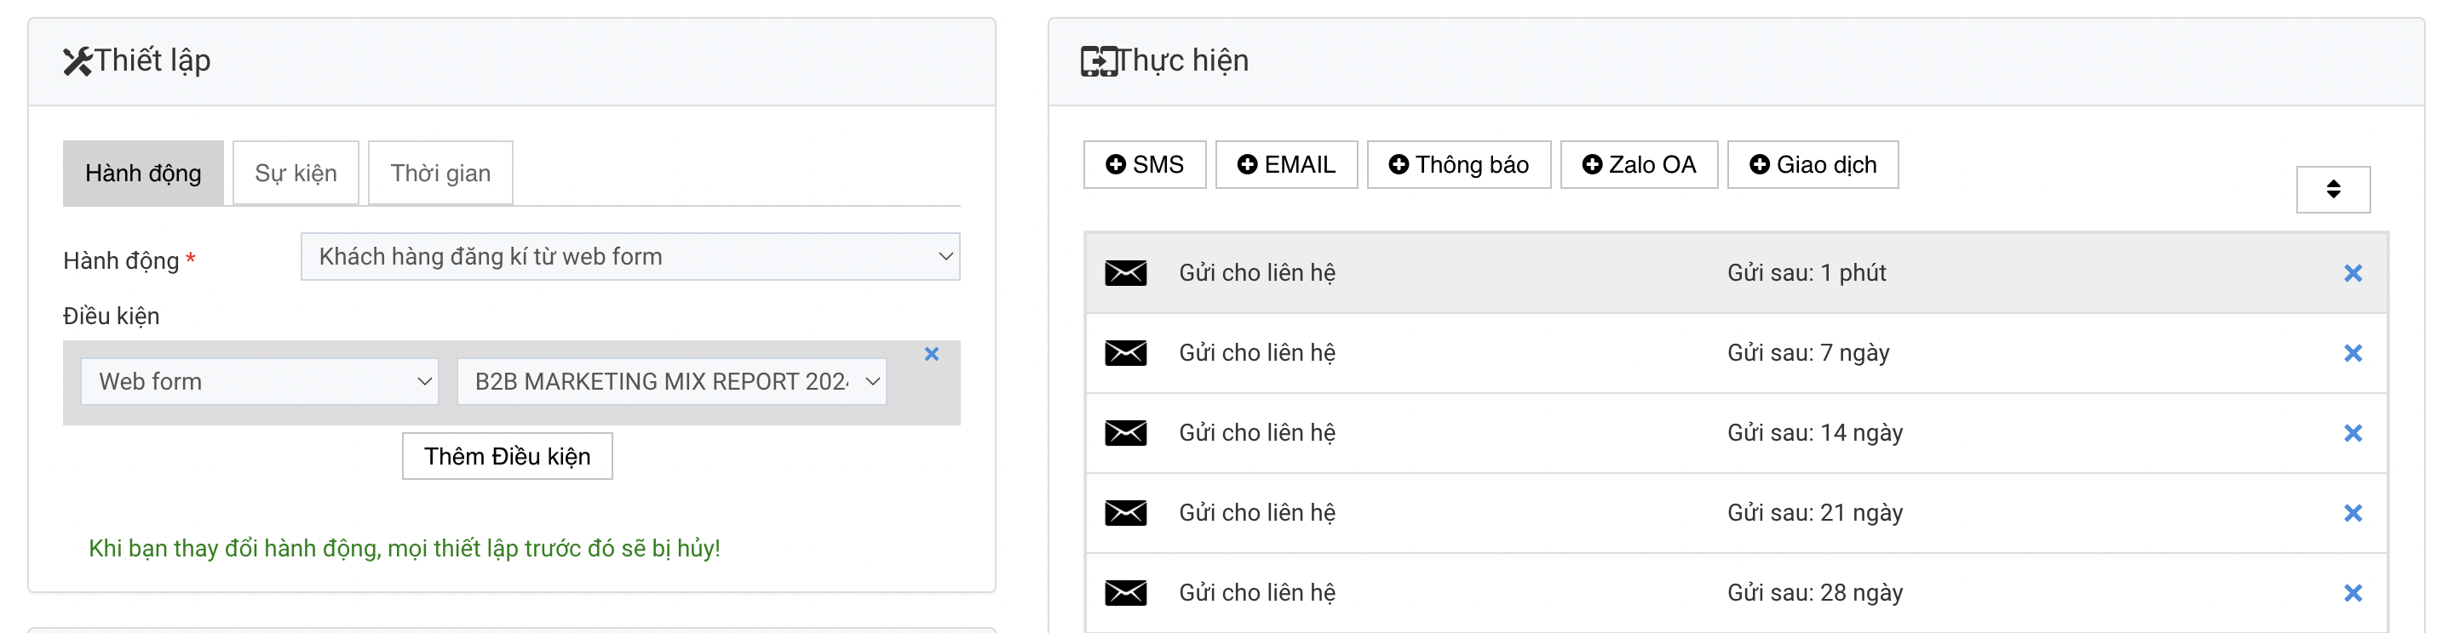Click the Thêm Điều kiện button
Screen dimensions: 2453x633
[x=507, y=456]
